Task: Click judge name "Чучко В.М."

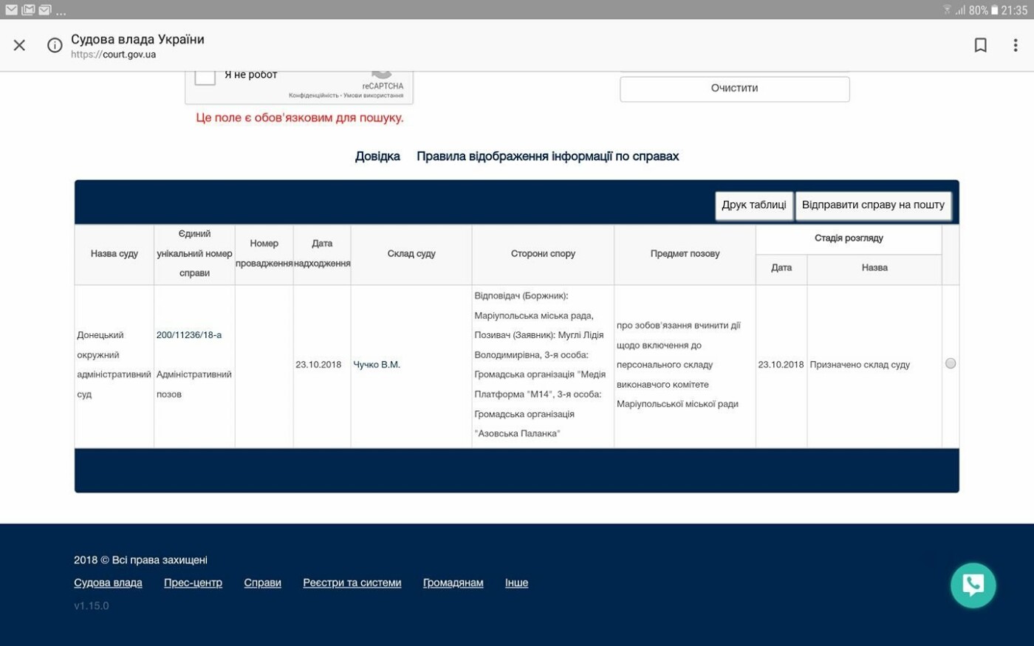Action: click(377, 365)
